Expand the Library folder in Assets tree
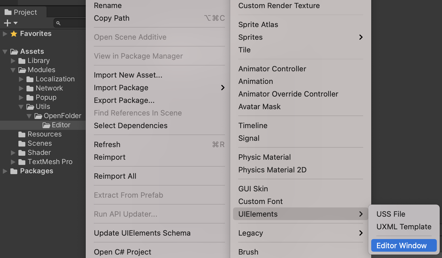This screenshot has height=258, width=442. click(x=13, y=61)
